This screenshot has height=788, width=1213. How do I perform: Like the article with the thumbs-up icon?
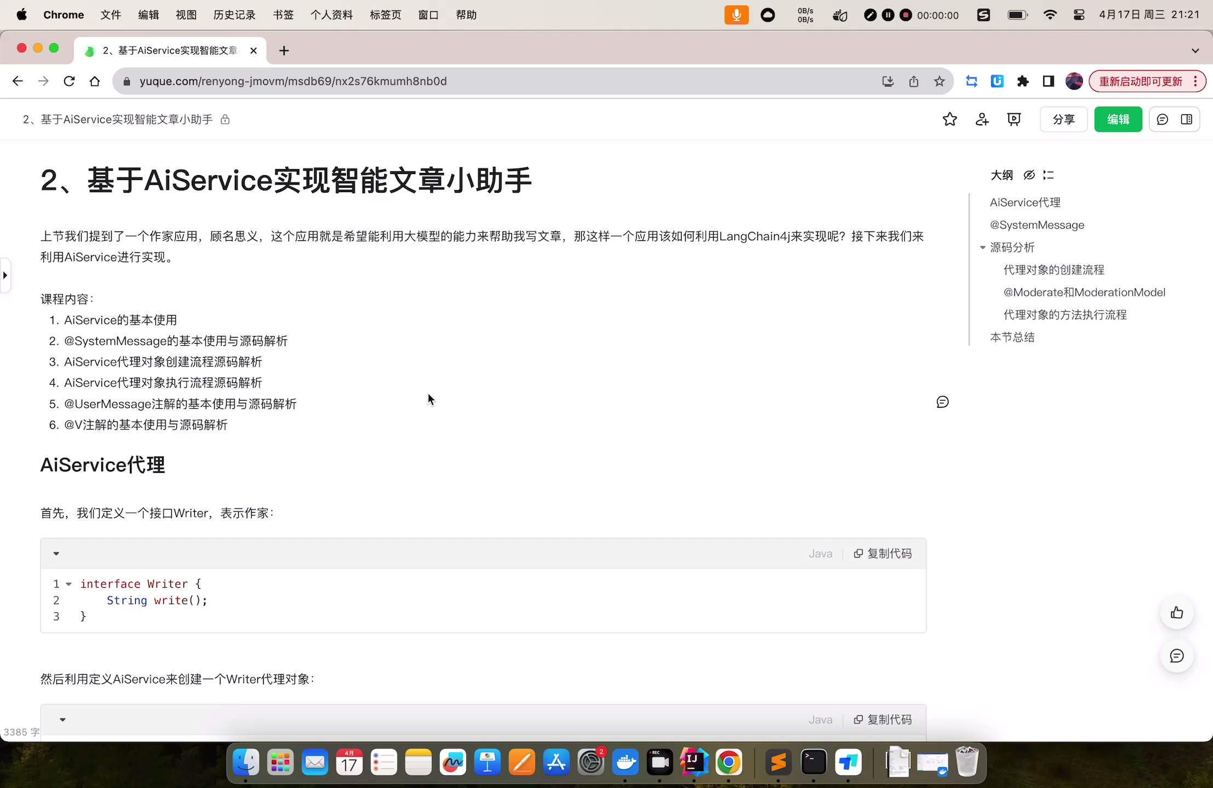tap(1176, 612)
